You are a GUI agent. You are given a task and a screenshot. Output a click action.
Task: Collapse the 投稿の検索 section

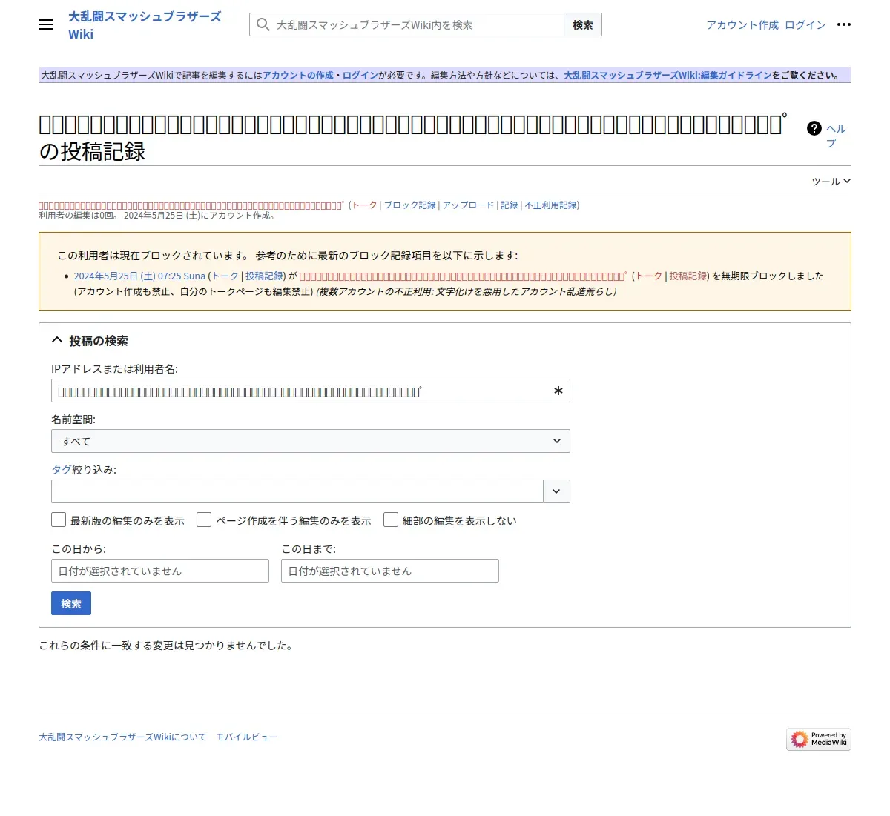[90, 340]
